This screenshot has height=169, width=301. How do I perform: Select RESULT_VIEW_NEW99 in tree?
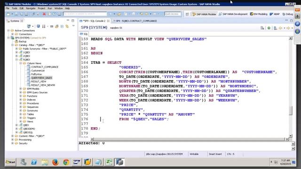[x=43, y=85]
